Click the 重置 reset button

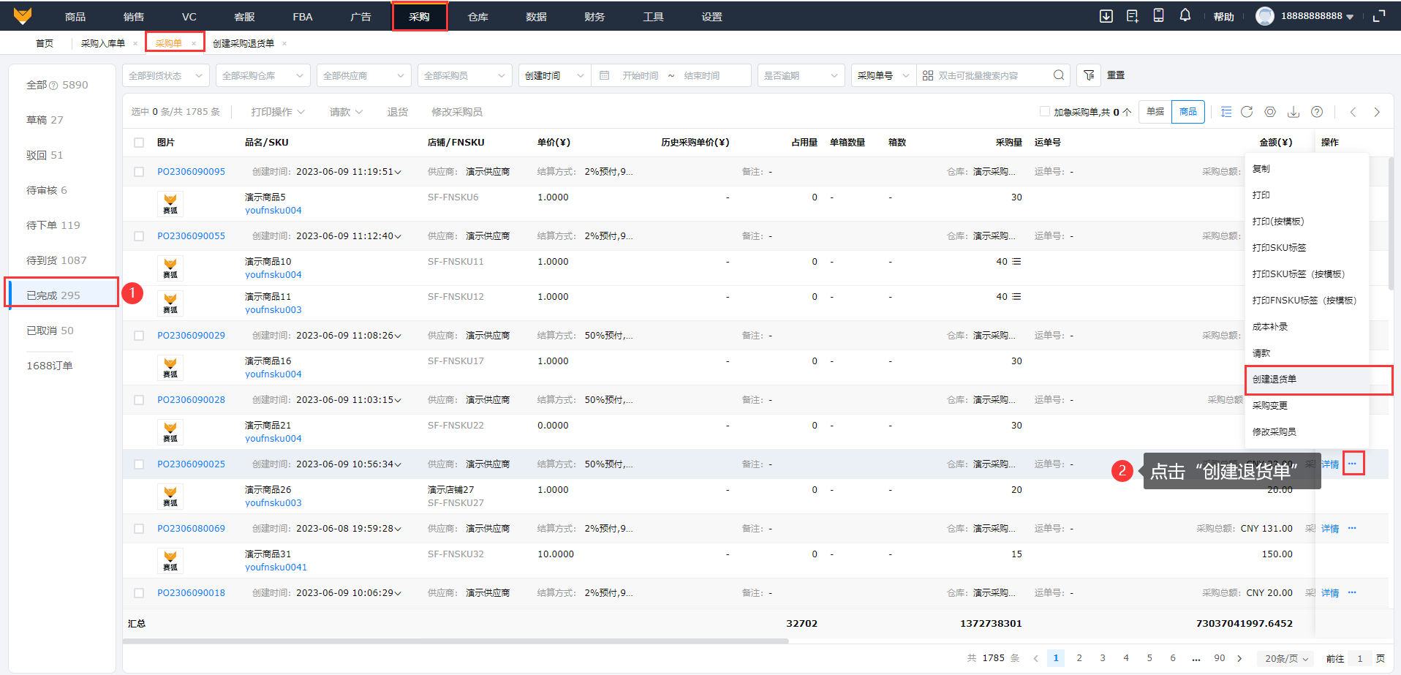(x=1115, y=75)
